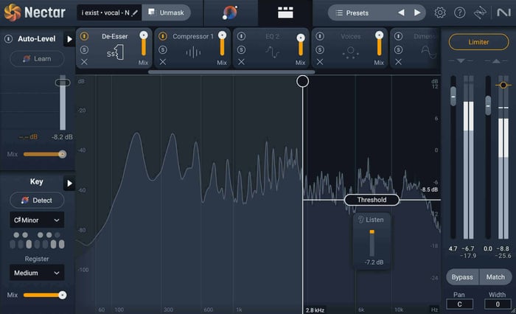Remove the Voices module
This screenshot has height=314, width=516.
click(320, 62)
